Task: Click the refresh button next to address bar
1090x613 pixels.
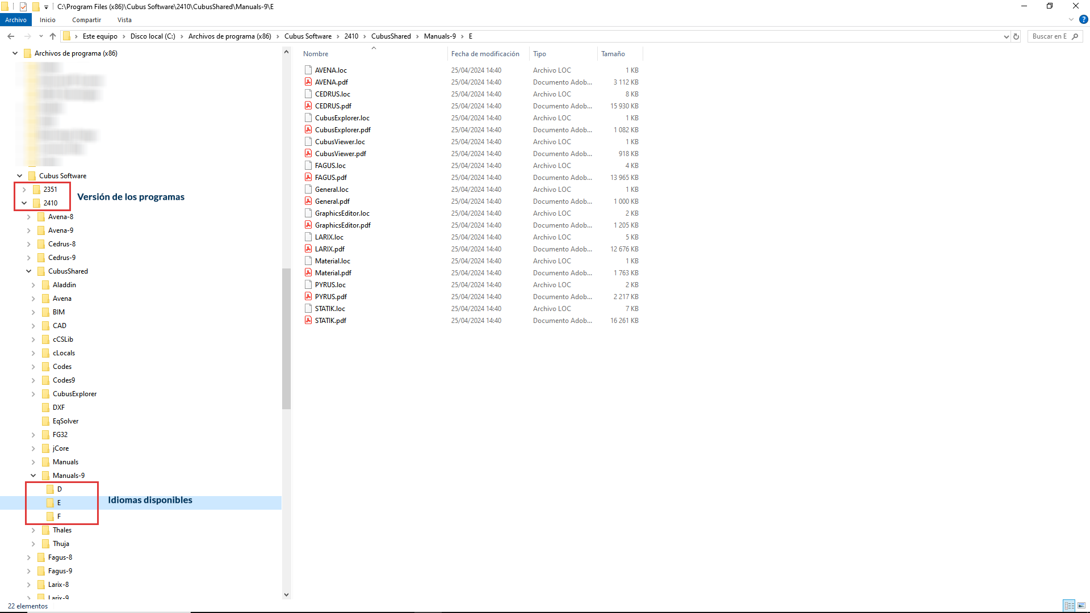Action: tap(1016, 36)
